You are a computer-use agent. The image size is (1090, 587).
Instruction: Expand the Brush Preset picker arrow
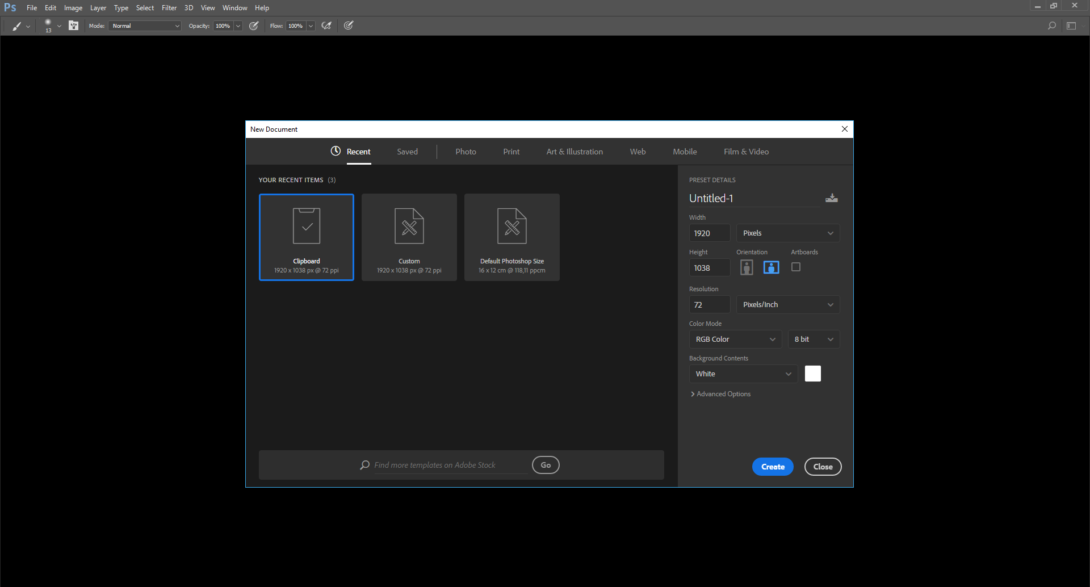point(59,26)
